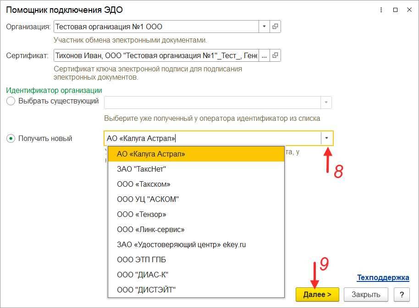This screenshot has height=308, width=419.
Task: Choose ООО ЭТП ГПБ from the list
Action: pos(196,259)
